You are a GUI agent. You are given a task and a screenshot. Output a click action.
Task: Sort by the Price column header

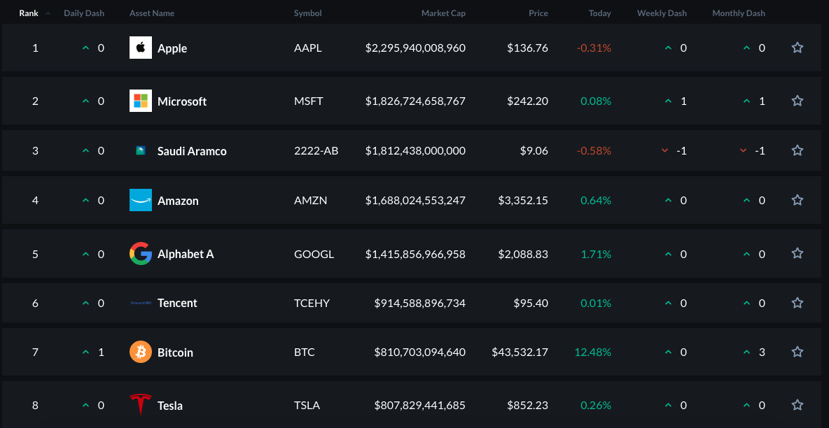538,13
